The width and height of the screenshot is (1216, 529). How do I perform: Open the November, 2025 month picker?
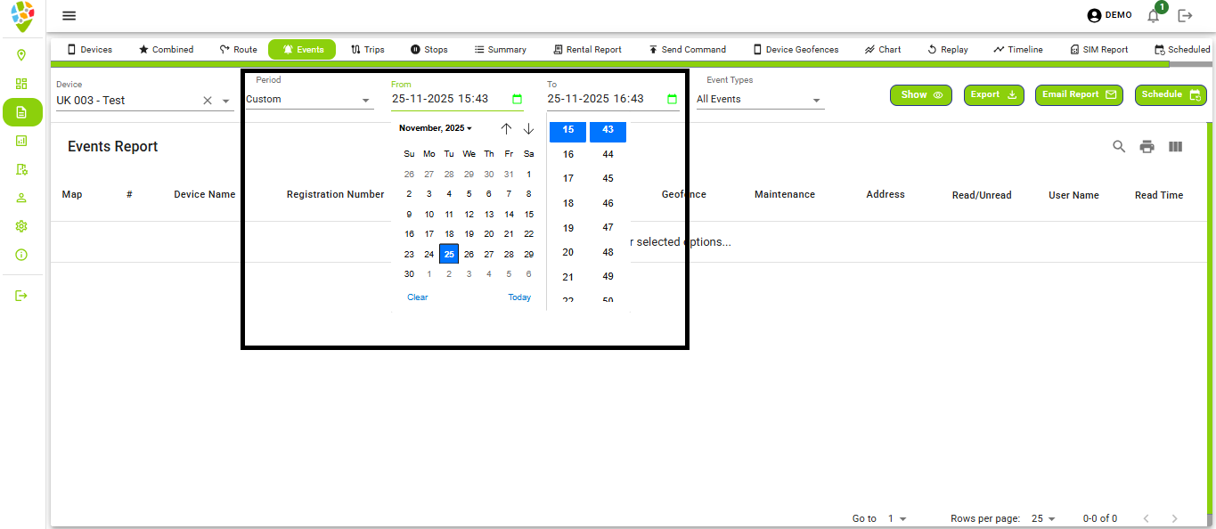[x=436, y=128]
